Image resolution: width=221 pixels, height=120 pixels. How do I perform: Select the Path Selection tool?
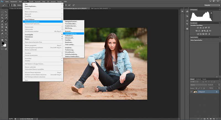(x=2, y=37)
